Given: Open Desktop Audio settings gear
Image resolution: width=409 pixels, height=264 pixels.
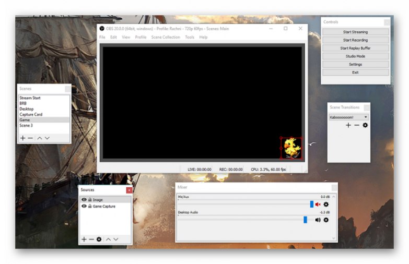Looking at the screenshot, I should [x=326, y=220].
